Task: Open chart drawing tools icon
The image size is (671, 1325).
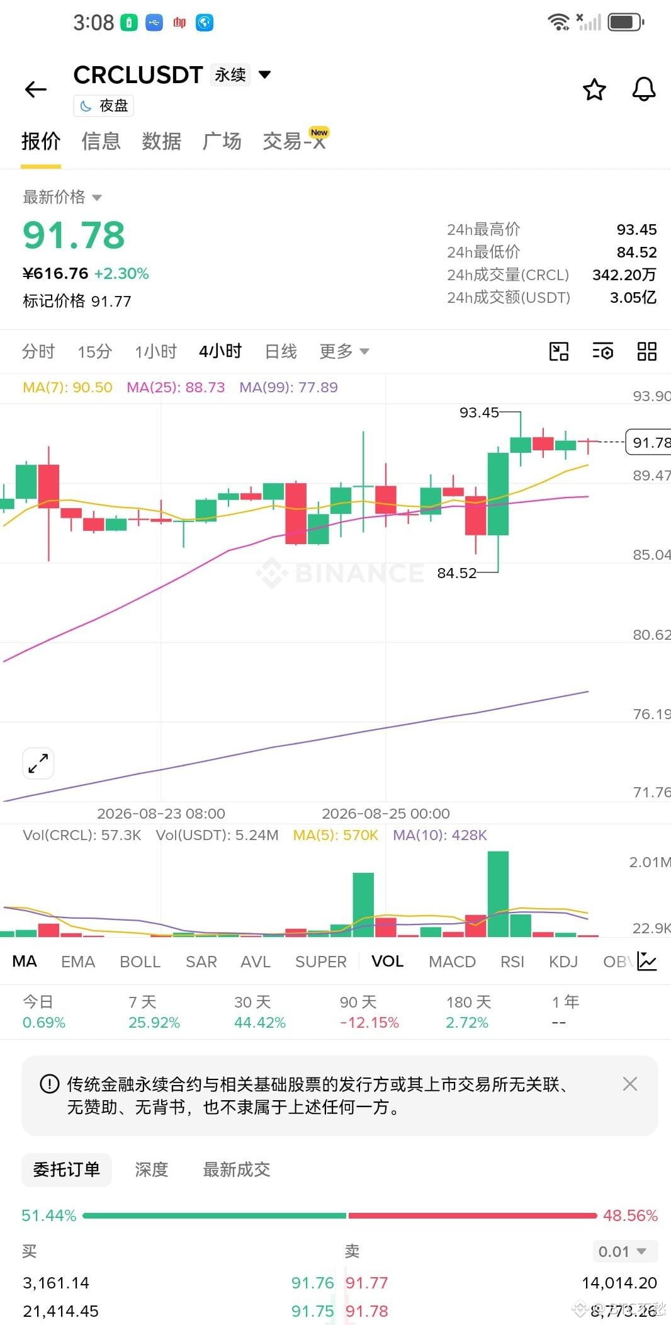Action: click(559, 351)
